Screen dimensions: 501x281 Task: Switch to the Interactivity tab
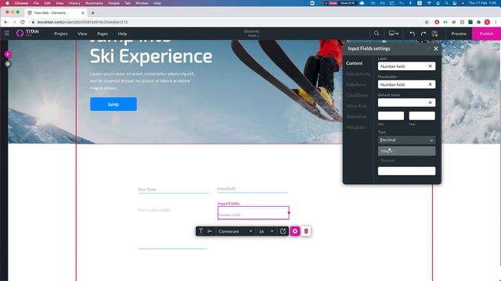[x=358, y=74]
